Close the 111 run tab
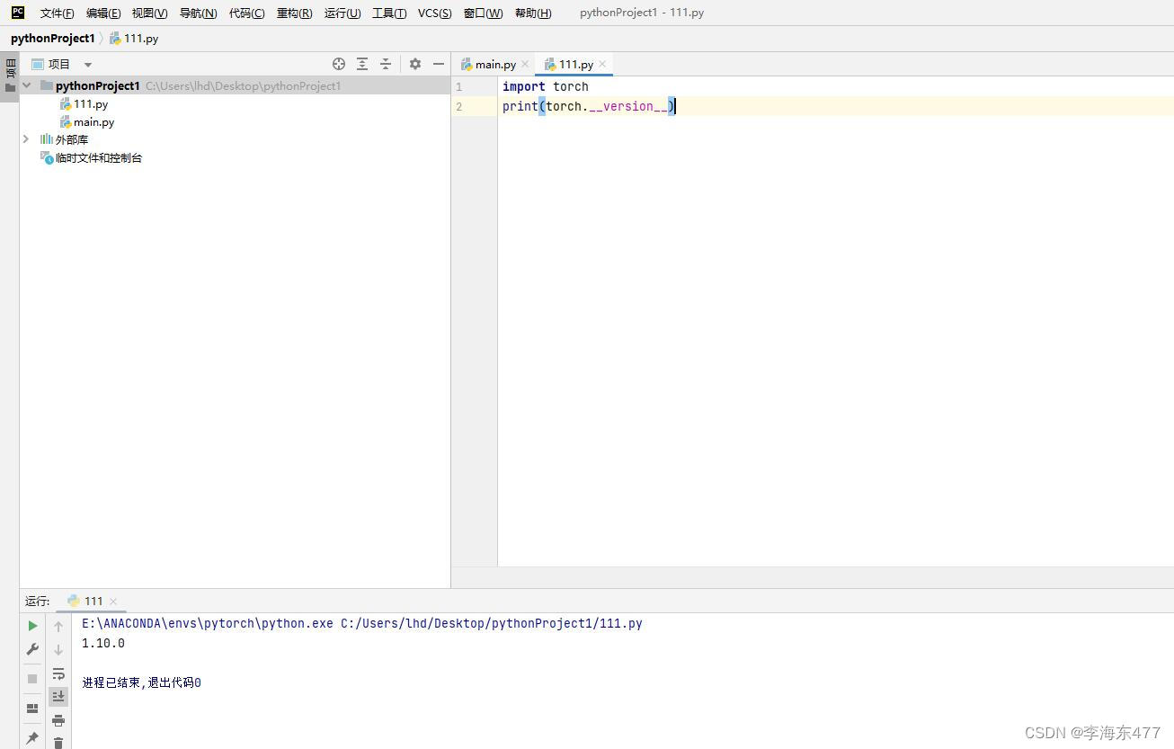This screenshot has width=1174, height=749. click(x=113, y=602)
